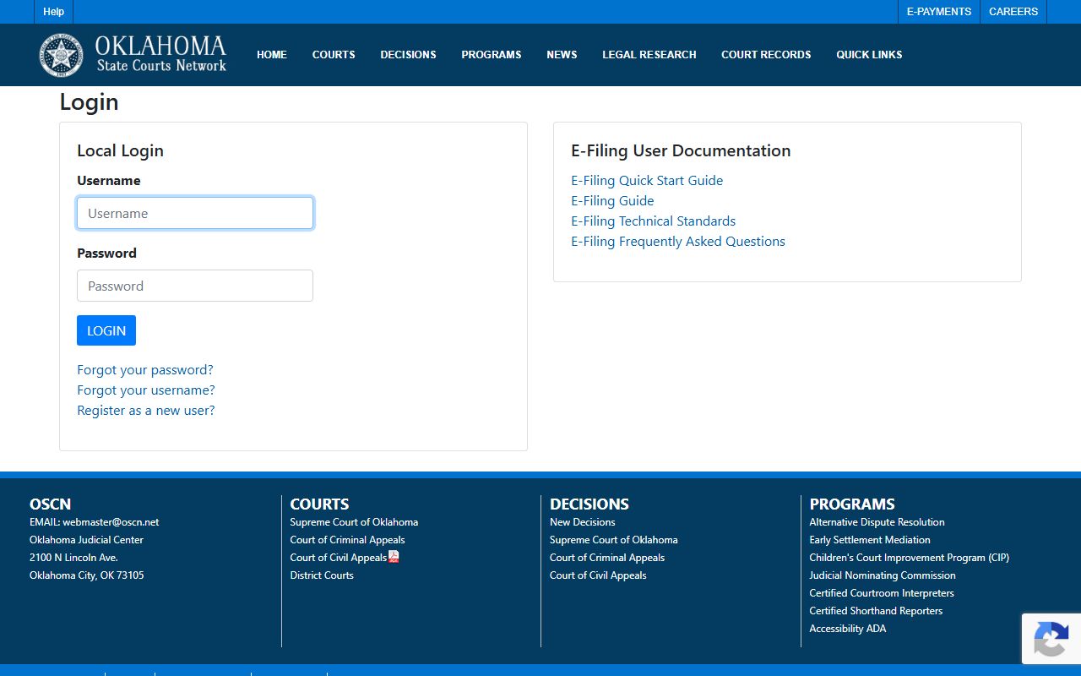Open CAREERS in the top bar
This screenshot has height=676, width=1081.
1013,12
